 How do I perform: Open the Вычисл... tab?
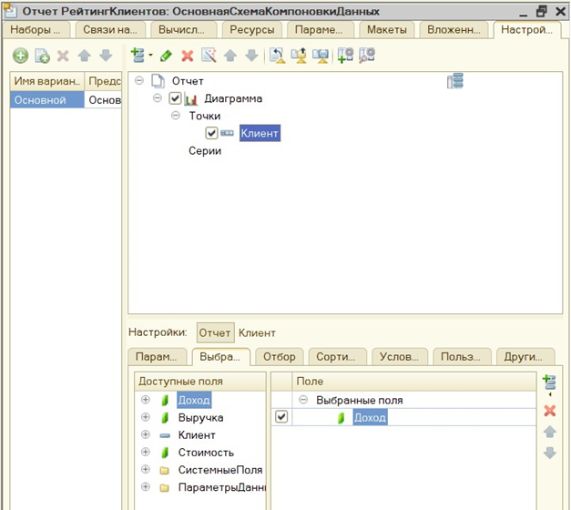(x=182, y=30)
